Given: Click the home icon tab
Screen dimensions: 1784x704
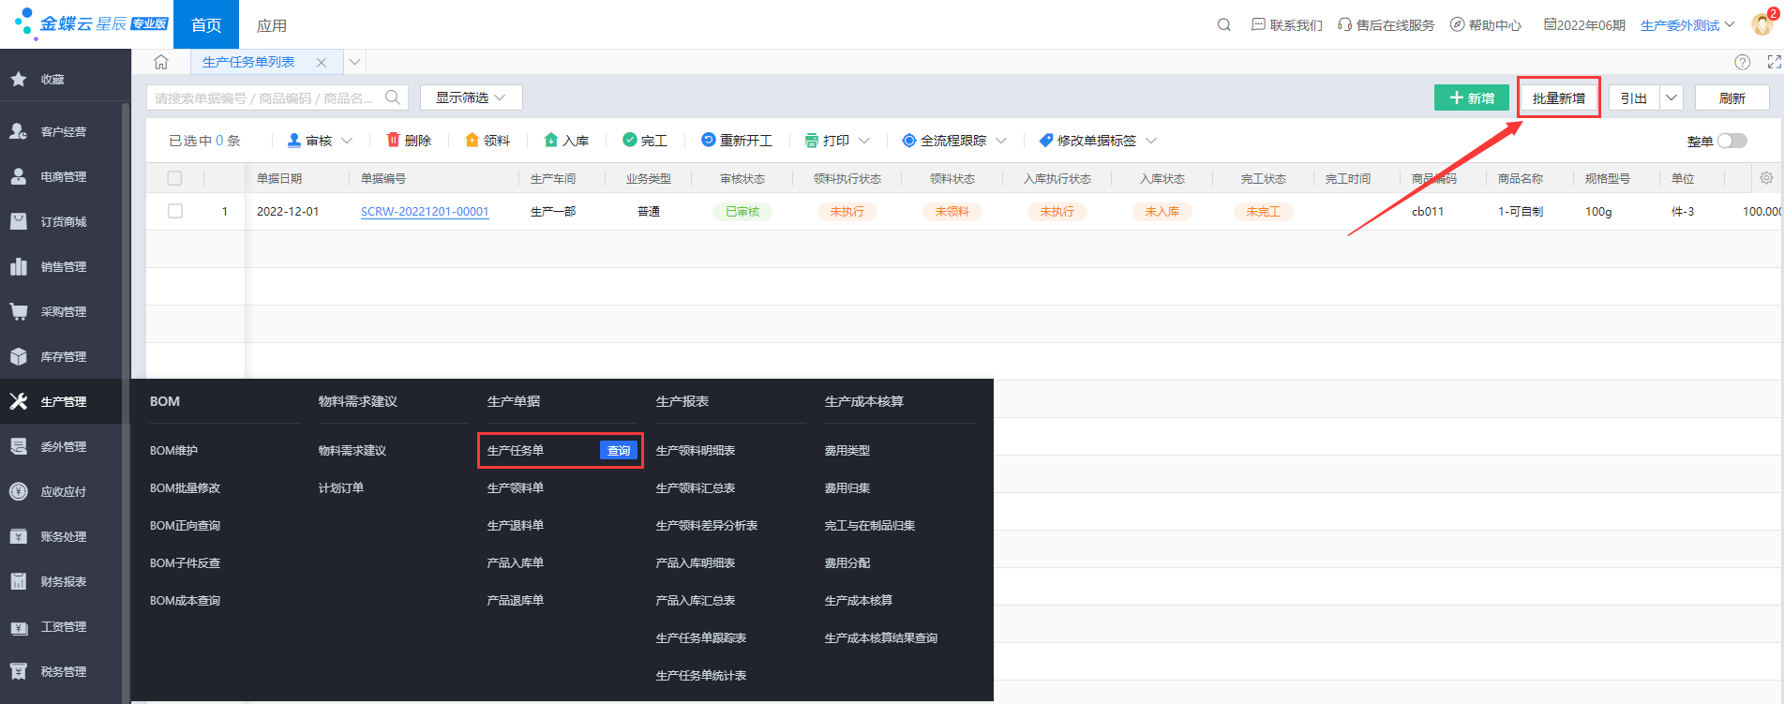Looking at the screenshot, I should click(x=161, y=62).
